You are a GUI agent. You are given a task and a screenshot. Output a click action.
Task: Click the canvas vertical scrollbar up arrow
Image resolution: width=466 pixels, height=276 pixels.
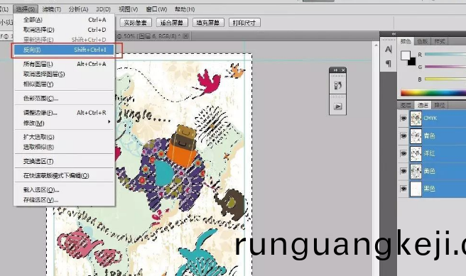tap(376, 45)
